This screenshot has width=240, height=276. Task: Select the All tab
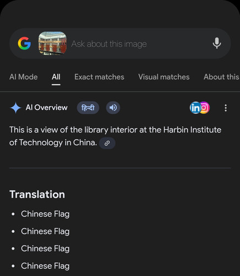[56, 77]
